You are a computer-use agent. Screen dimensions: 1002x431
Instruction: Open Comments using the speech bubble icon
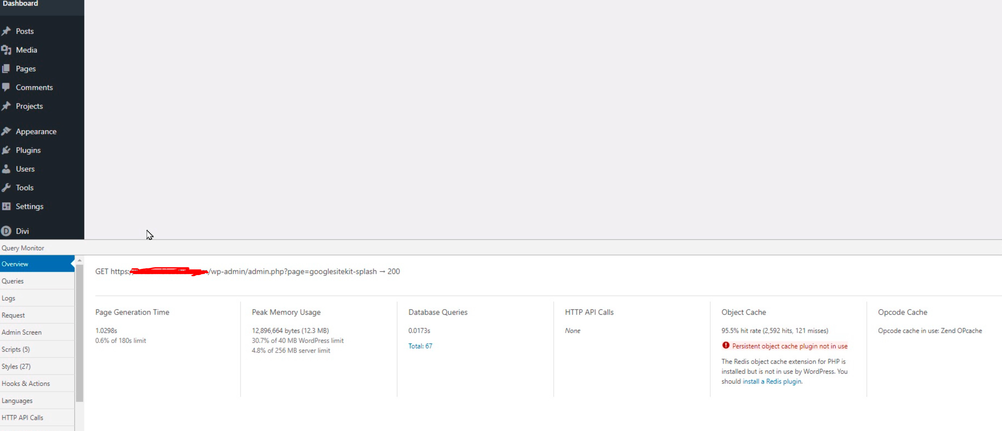pos(6,87)
